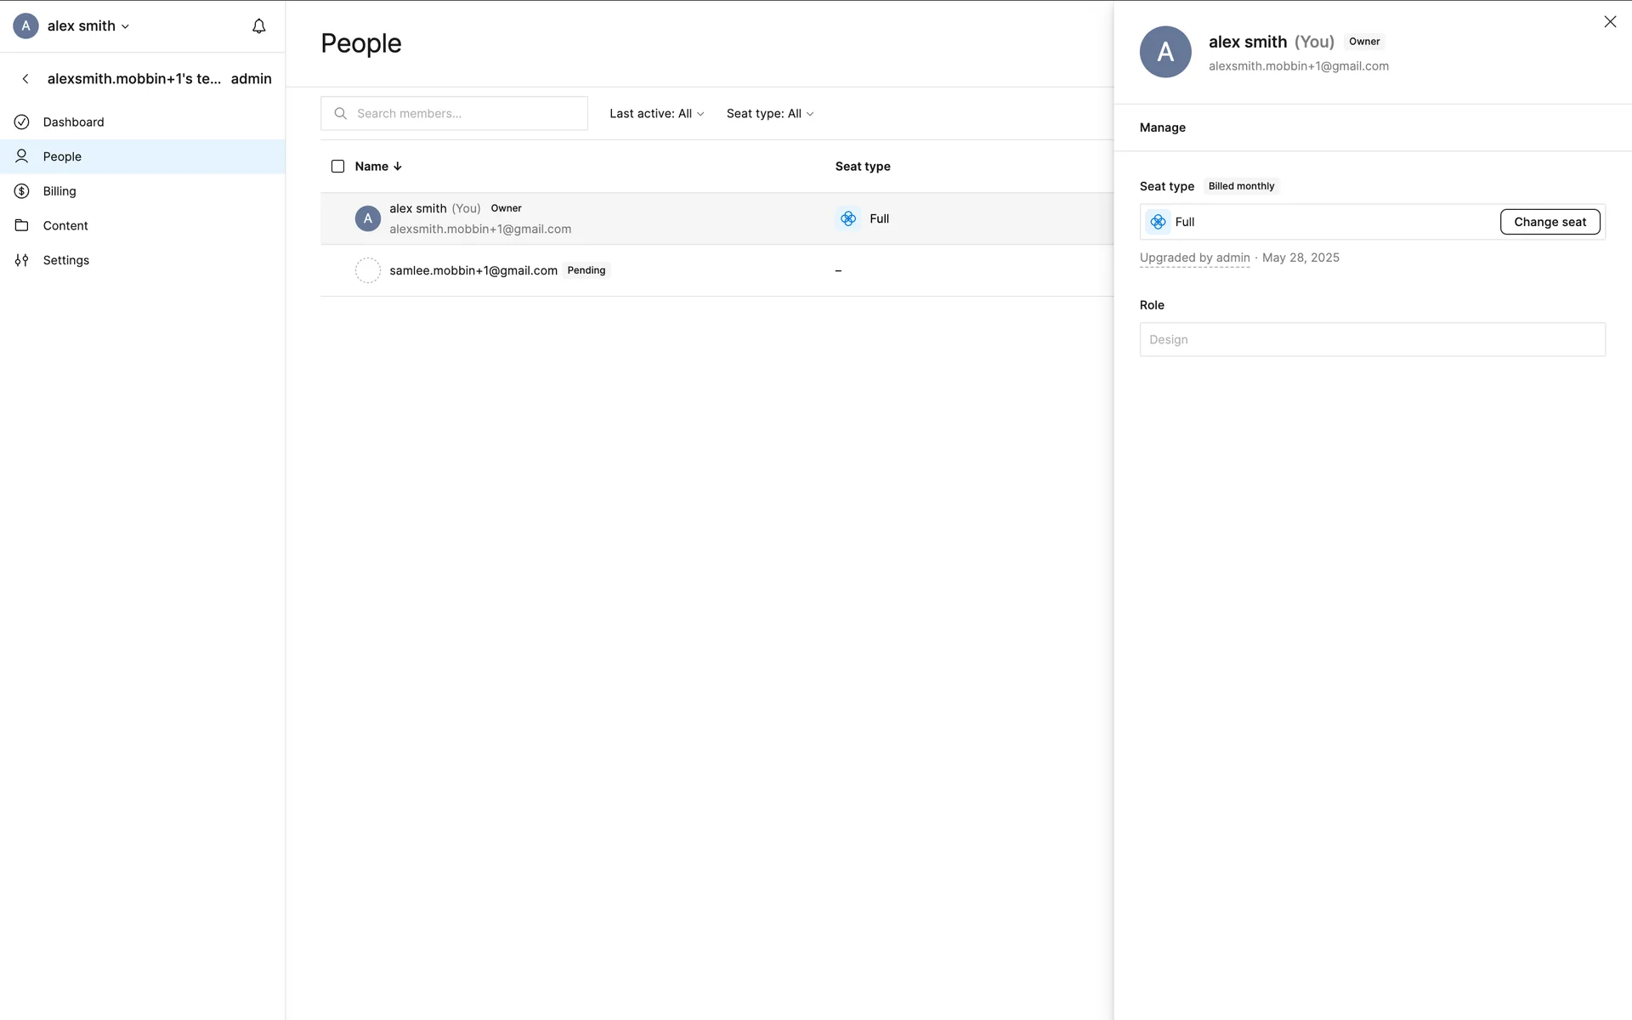The width and height of the screenshot is (1632, 1020).
Task: Click the Content folder icon
Action: click(22, 226)
